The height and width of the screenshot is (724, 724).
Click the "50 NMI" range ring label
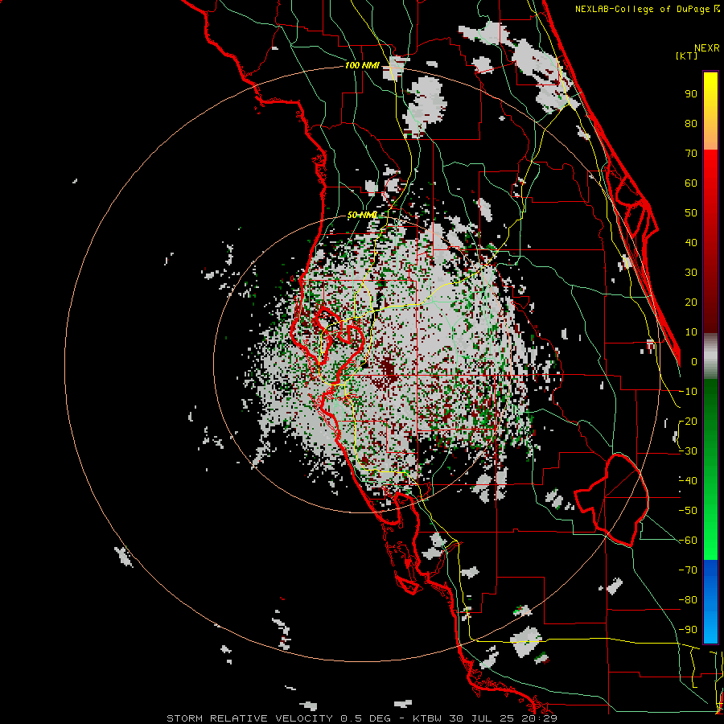coord(362,215)
